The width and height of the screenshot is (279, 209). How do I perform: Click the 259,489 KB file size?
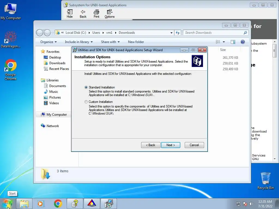coord(230,69)
